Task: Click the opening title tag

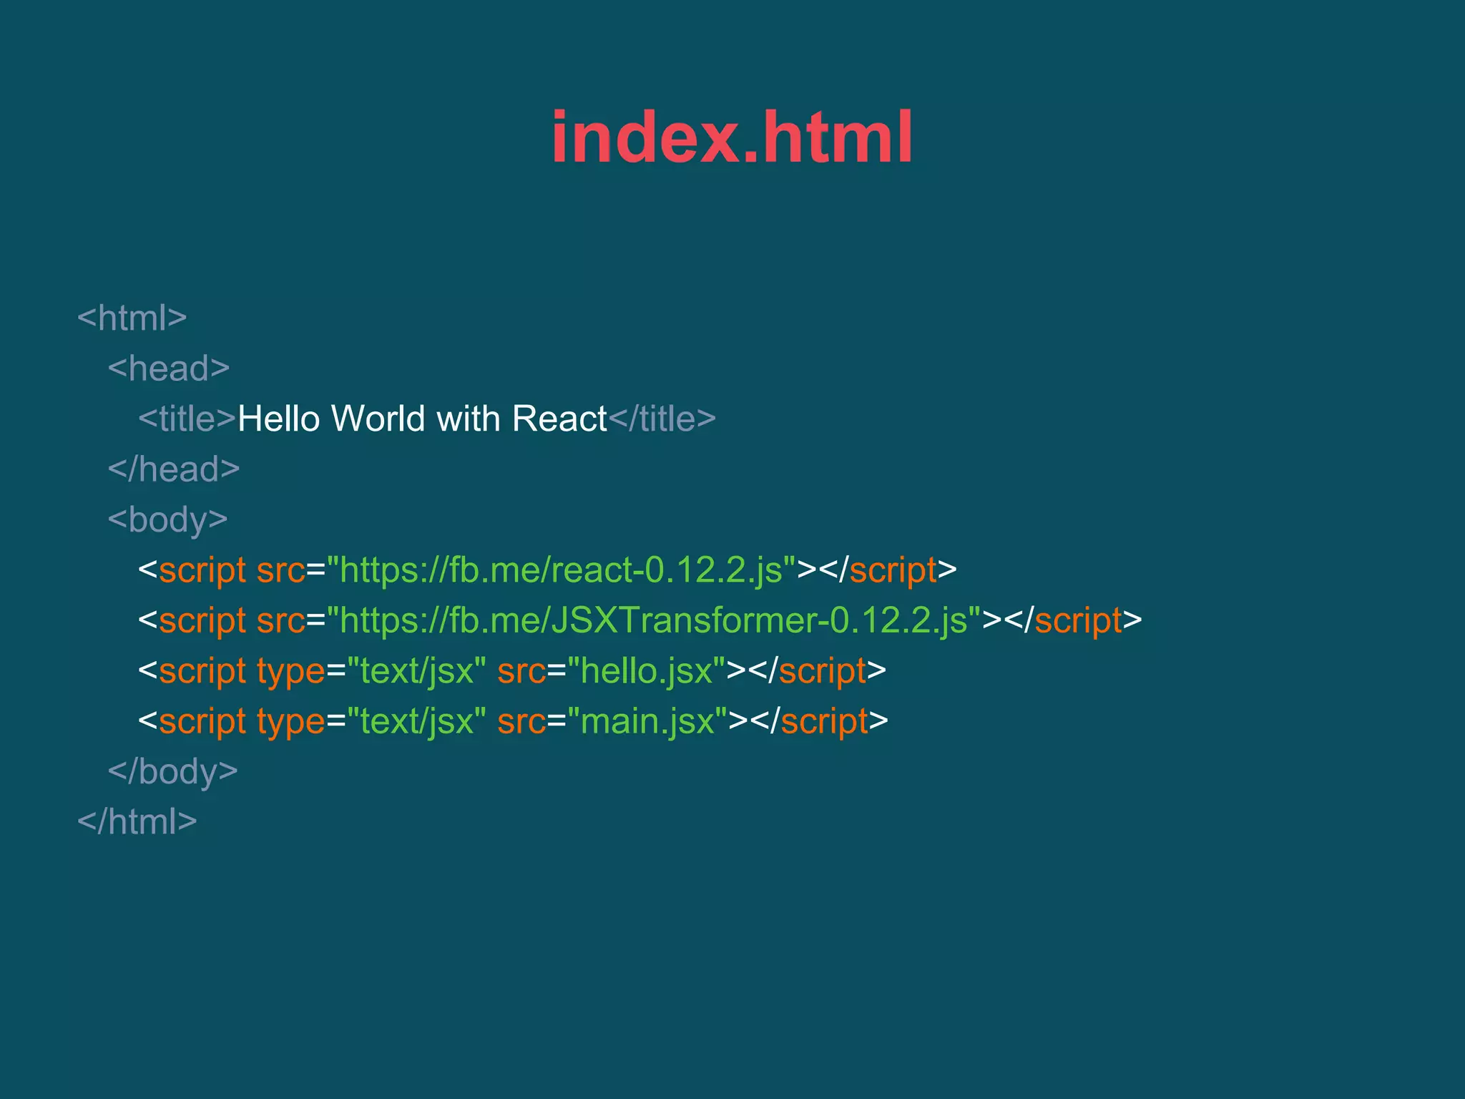Action: [187, 419]
